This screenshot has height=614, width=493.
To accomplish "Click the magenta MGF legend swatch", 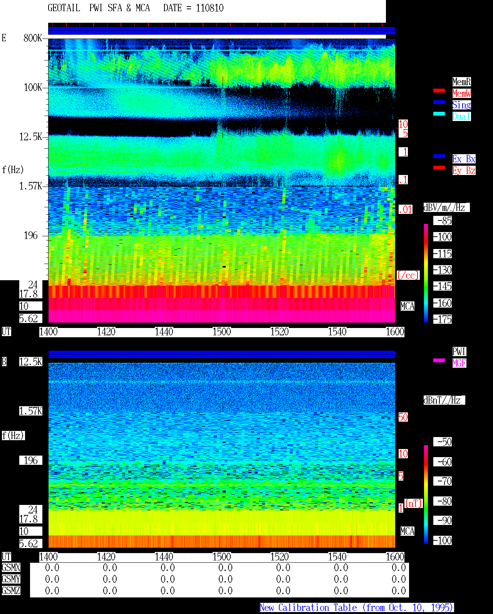I will (439, 360).
